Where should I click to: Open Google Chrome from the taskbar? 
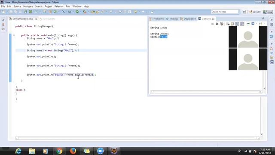click(x=59, y=151)
